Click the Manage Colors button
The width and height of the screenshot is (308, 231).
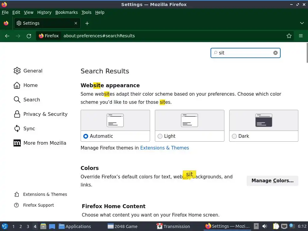coord(273,181)
